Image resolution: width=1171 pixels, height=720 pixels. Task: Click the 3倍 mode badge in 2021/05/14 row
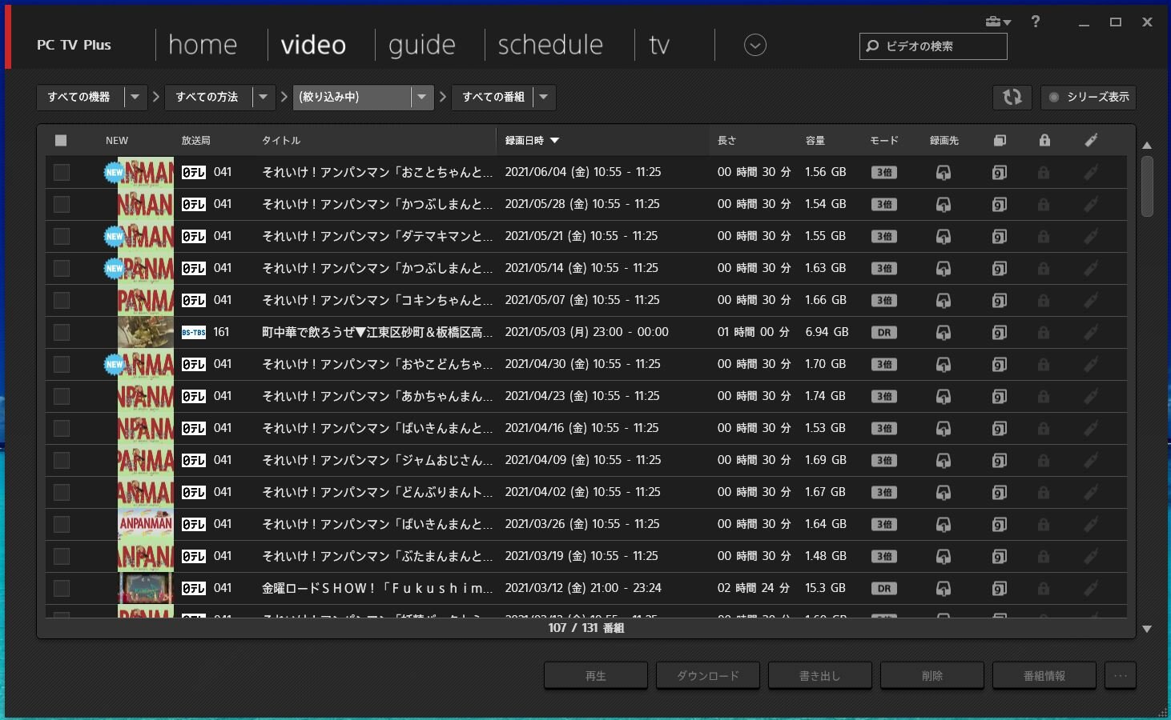point(883,268)
